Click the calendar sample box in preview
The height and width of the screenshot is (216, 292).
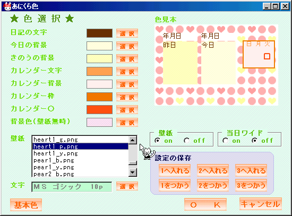[259, 54]
